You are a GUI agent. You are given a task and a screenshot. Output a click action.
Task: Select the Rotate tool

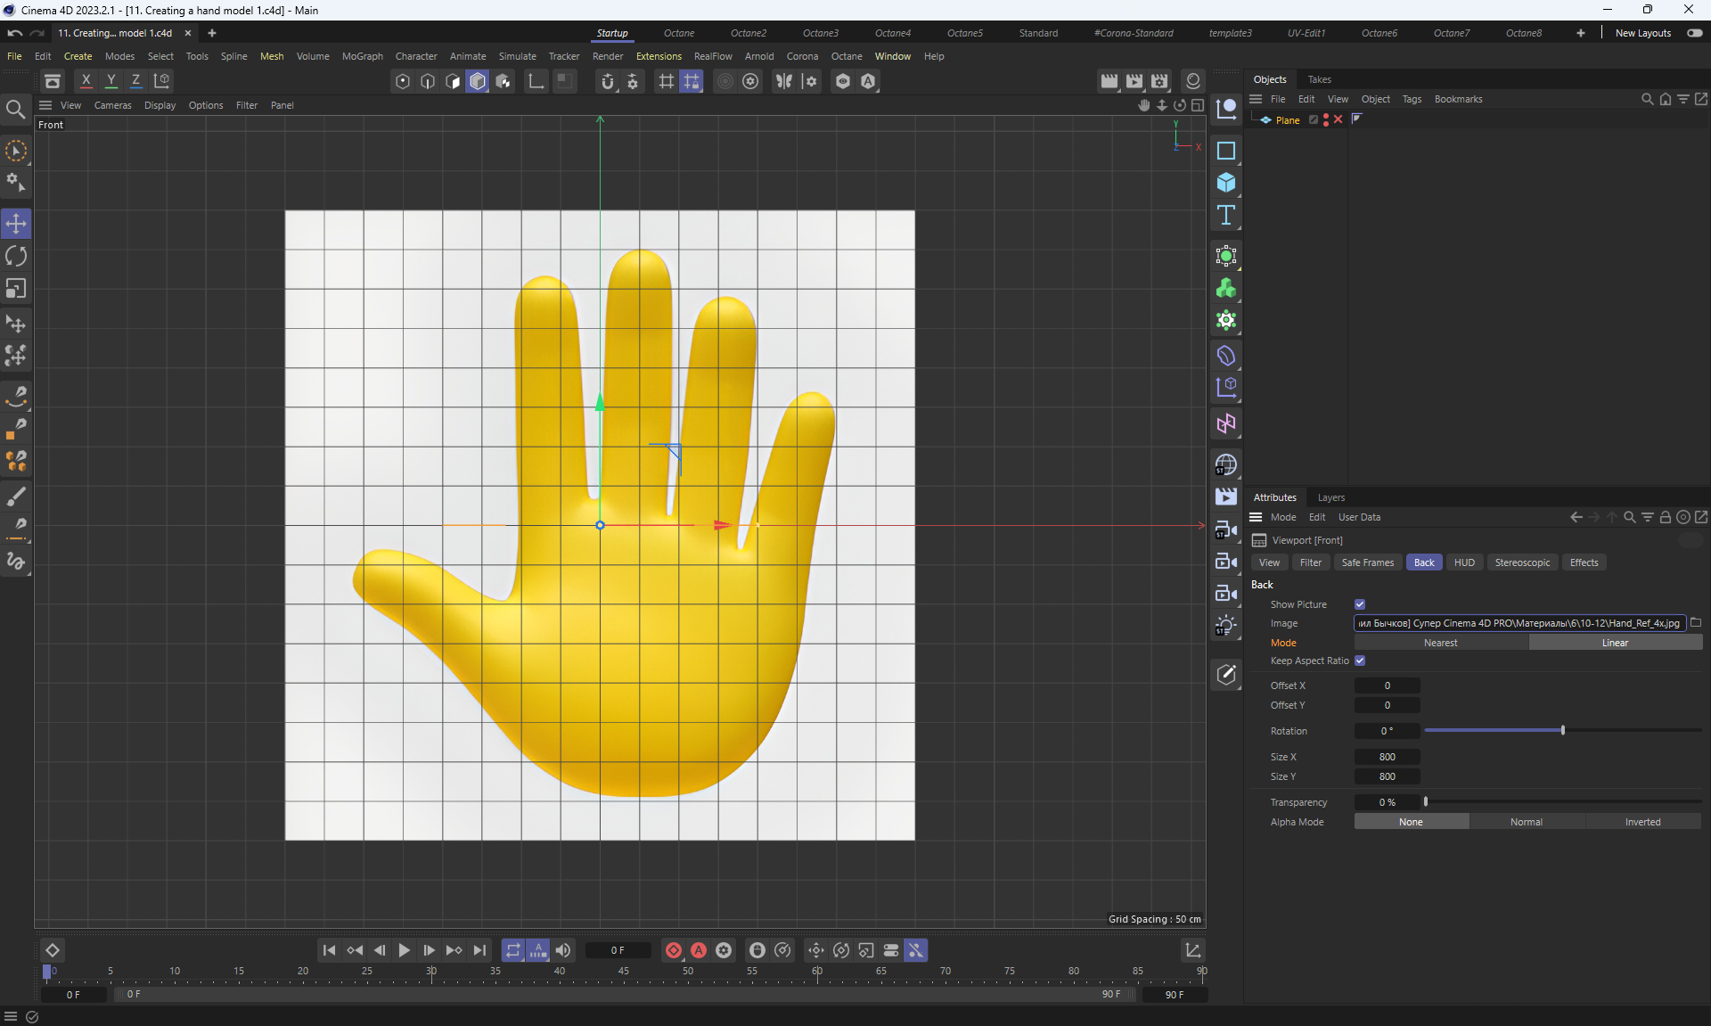coord(16,257)
